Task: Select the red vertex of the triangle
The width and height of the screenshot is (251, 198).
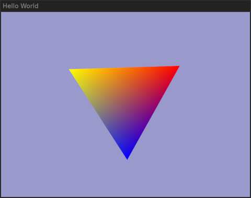Action: click(177, 67)
